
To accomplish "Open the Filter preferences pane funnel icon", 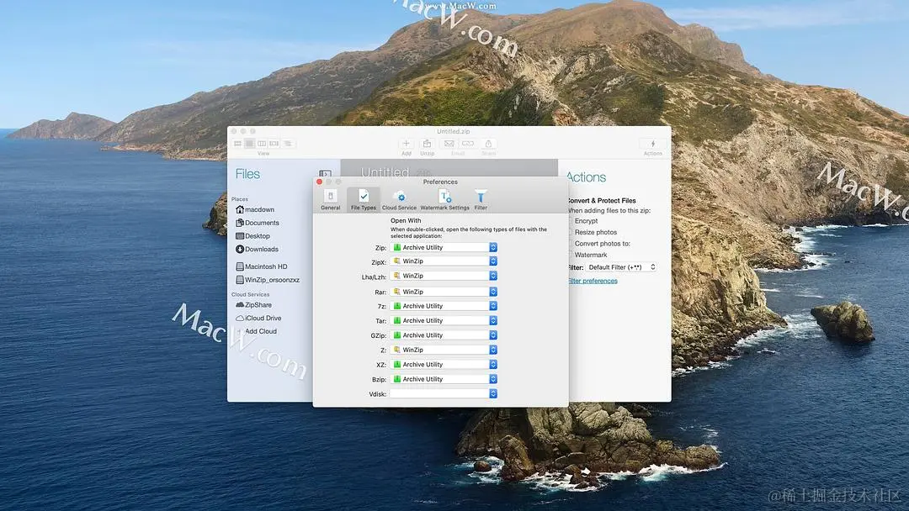I will point(481,197).
